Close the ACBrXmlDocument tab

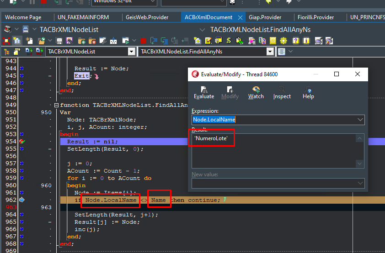(240, 18)
